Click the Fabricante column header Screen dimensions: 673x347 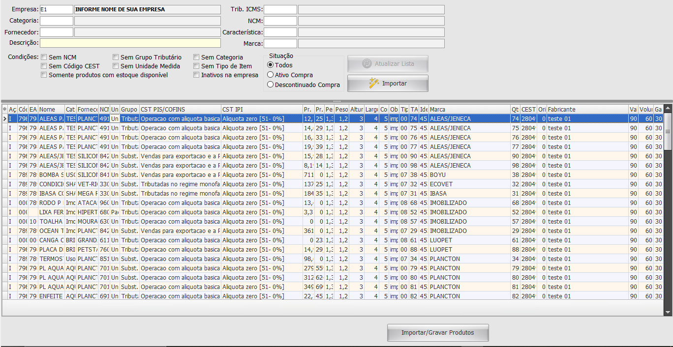pyautogui.click(x=587, y=109)
